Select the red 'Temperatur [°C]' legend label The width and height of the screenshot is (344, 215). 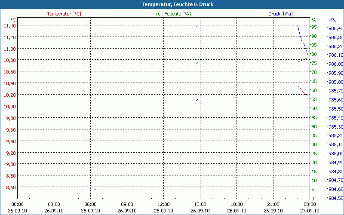tap(64, 14)
